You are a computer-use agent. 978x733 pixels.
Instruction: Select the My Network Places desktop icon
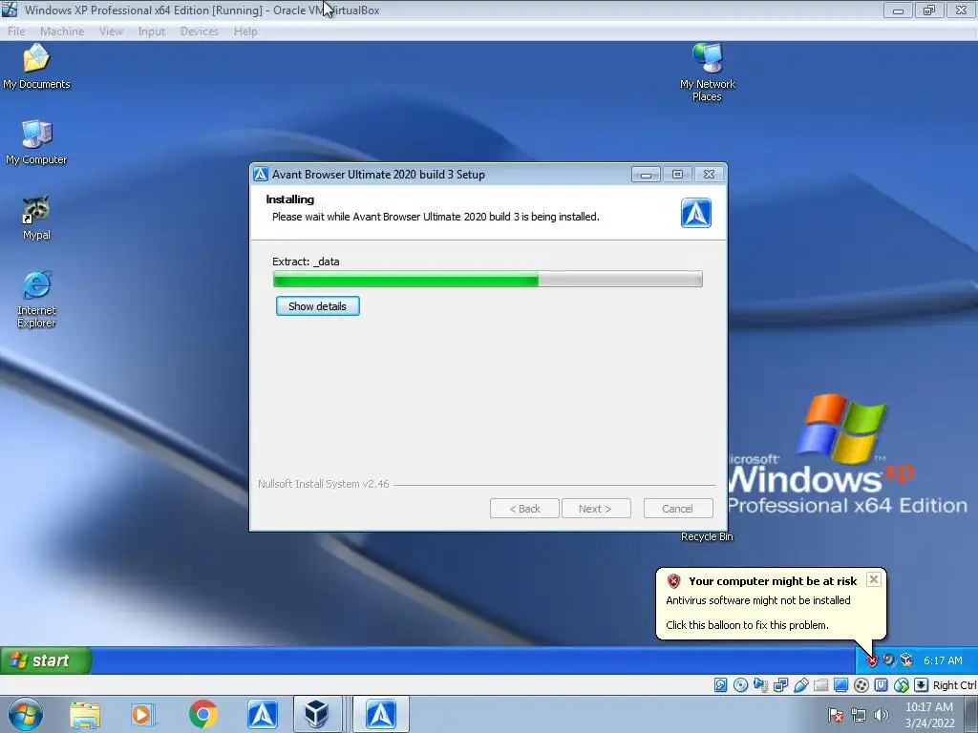tap(708, 73)
